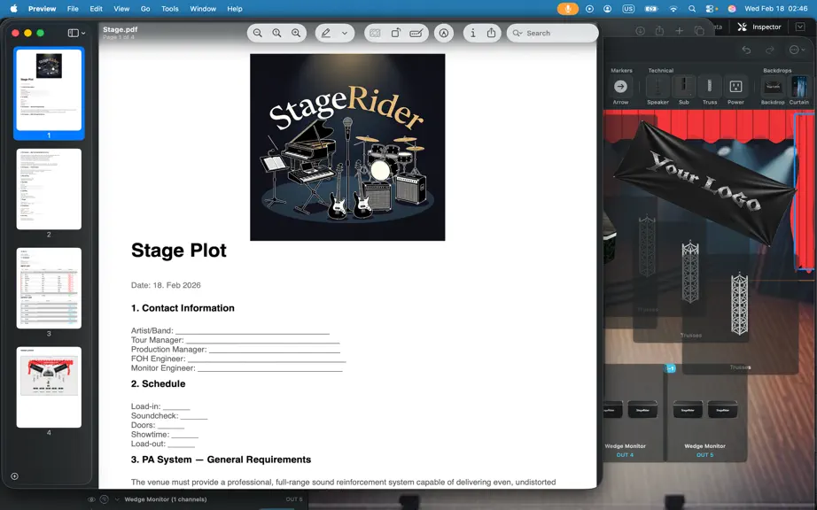817x510 pixels.
Task: Check the battery status icon
Action: 650,8
